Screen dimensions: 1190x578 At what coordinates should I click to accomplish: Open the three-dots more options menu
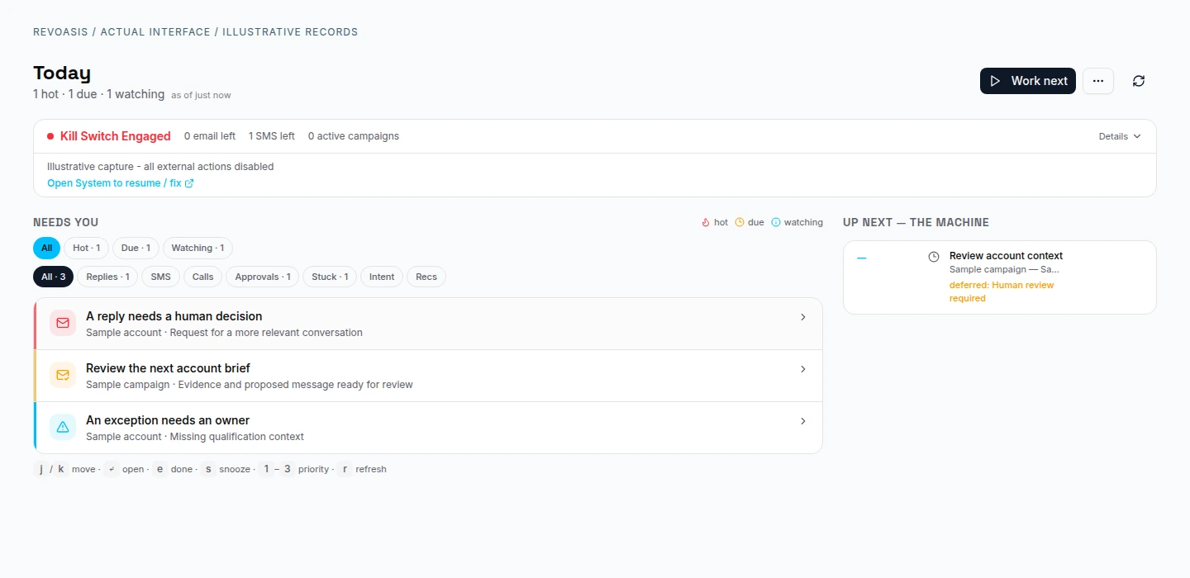[1098, 81]
